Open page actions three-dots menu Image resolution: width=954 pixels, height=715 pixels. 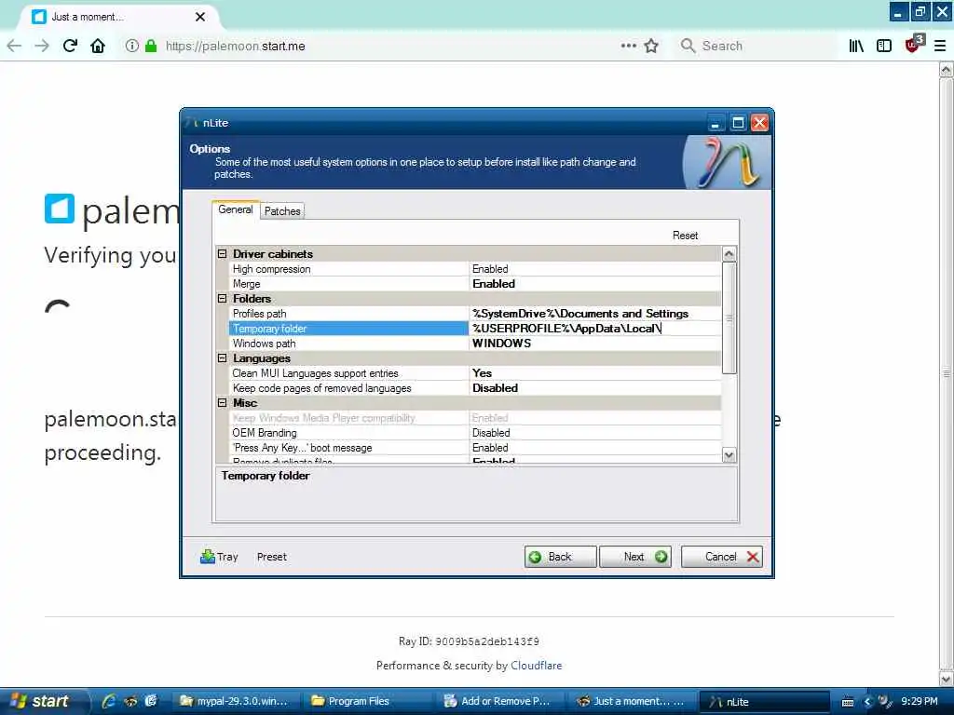pos(629,46)
